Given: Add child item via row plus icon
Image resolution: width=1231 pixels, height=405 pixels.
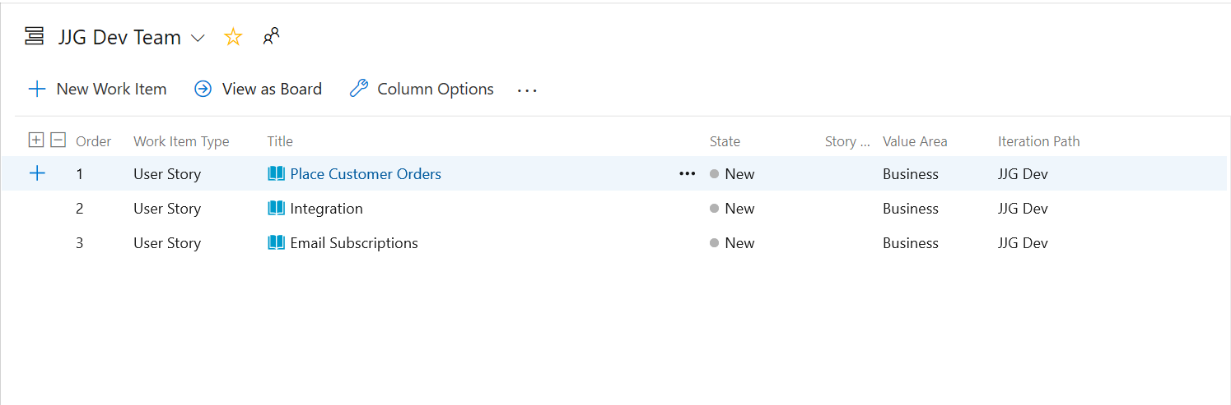Looking at the screenshot, I should coord(37,173).
